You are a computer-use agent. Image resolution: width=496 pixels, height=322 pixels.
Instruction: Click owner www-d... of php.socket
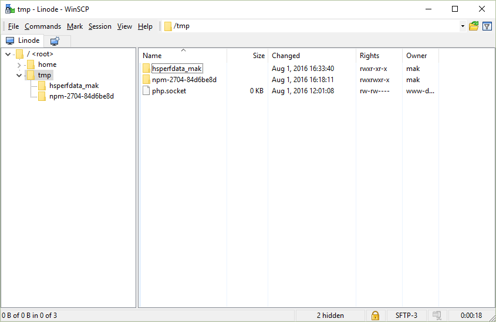click(420, 91)
